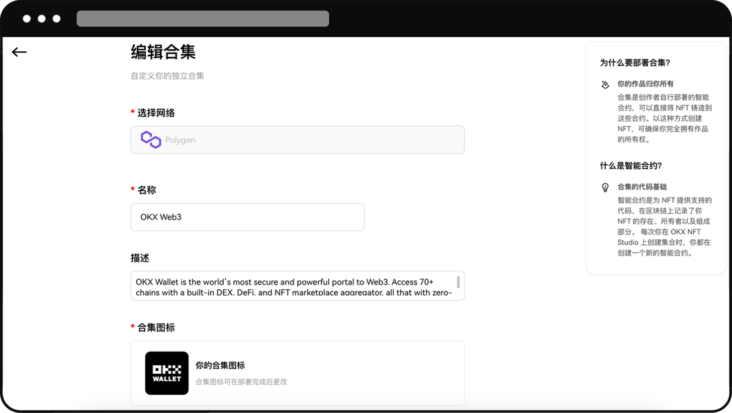Click the 合集的代码基础 subheading
Viewport: 732px width, 413px height.
coord(642,187)
